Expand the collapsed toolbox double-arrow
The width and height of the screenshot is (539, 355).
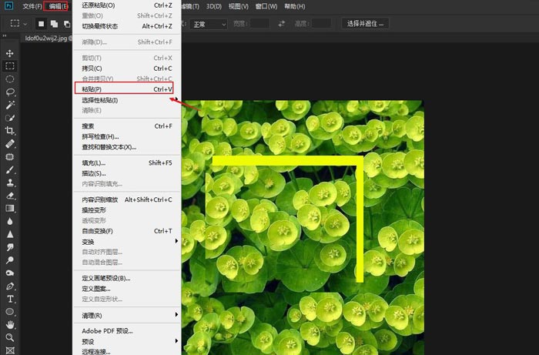pyautogui.click(x=4, y=35)
